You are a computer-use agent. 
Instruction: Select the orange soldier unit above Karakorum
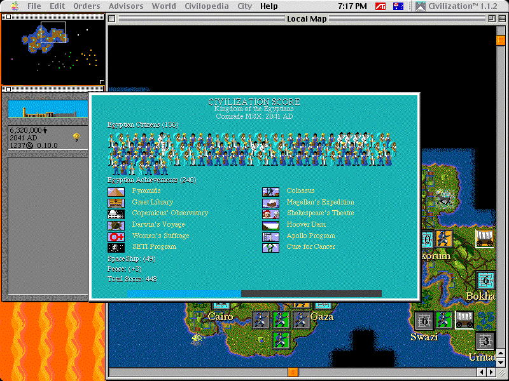coord(444,239)
